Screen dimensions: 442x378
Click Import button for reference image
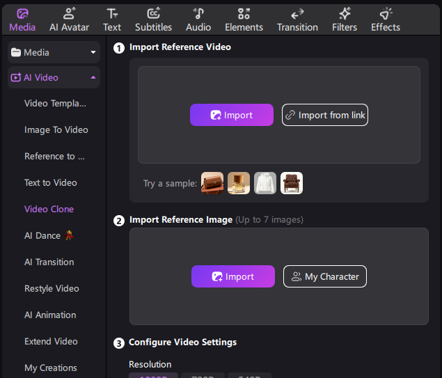click(x=233, y=276)
